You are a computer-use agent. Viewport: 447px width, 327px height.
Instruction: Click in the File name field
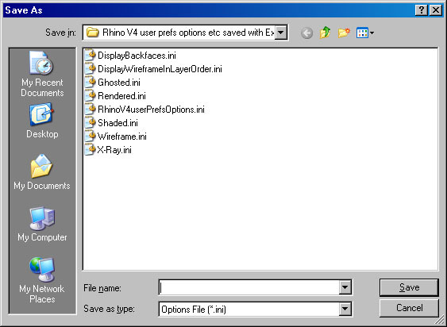[249, 287]
